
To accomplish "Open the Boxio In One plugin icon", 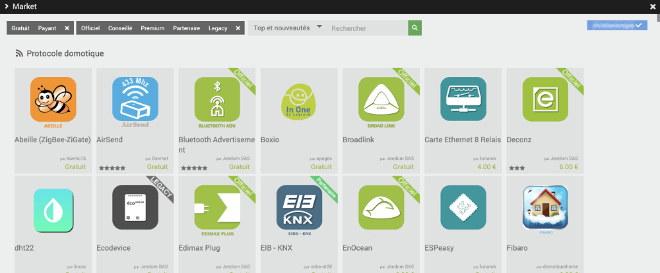I will tap(299, 103).
